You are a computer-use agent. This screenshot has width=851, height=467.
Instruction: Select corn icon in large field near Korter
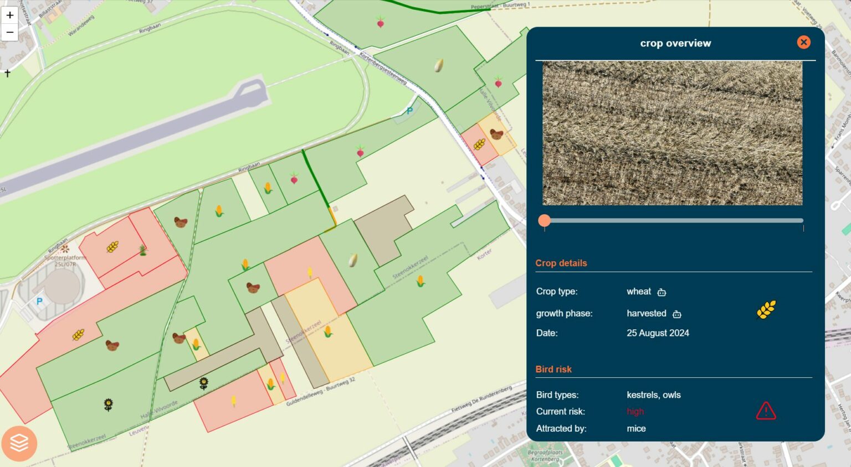point(421,281)
